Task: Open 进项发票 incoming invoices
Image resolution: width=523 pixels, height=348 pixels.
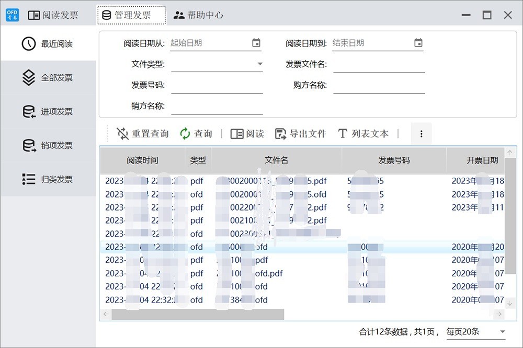Action: point(48,112)
